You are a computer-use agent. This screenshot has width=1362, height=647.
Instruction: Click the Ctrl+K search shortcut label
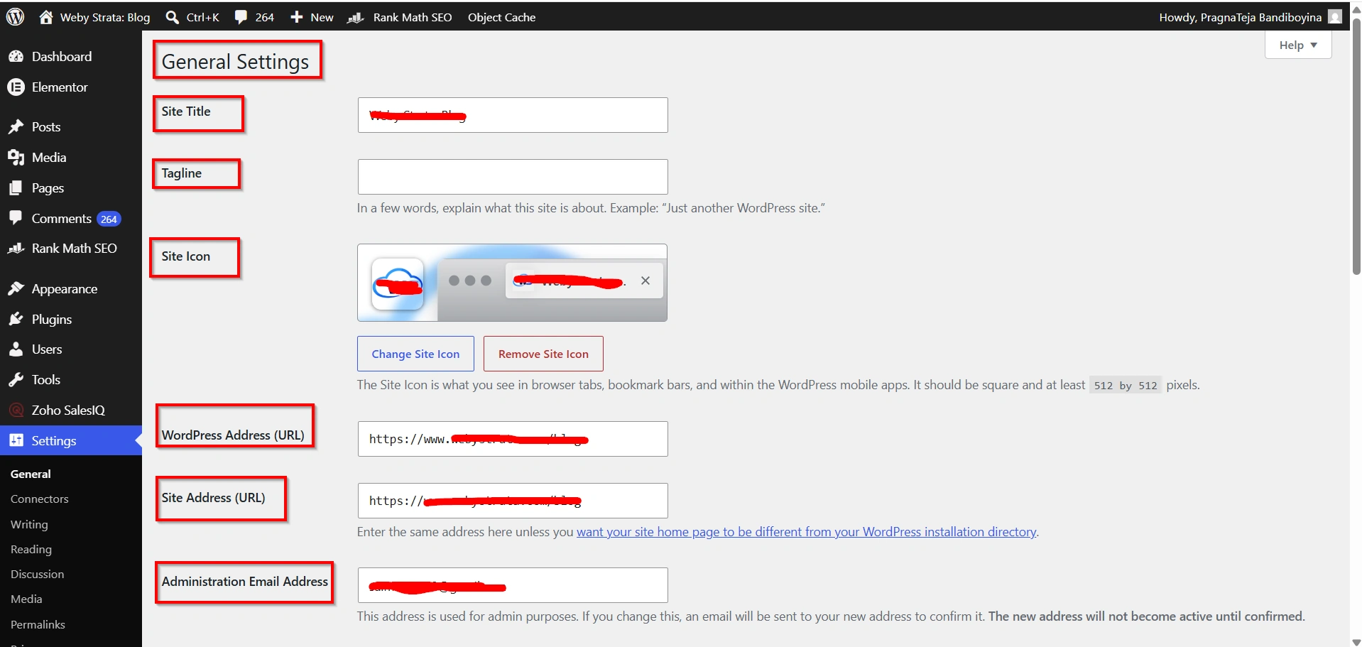pos(202,17)
